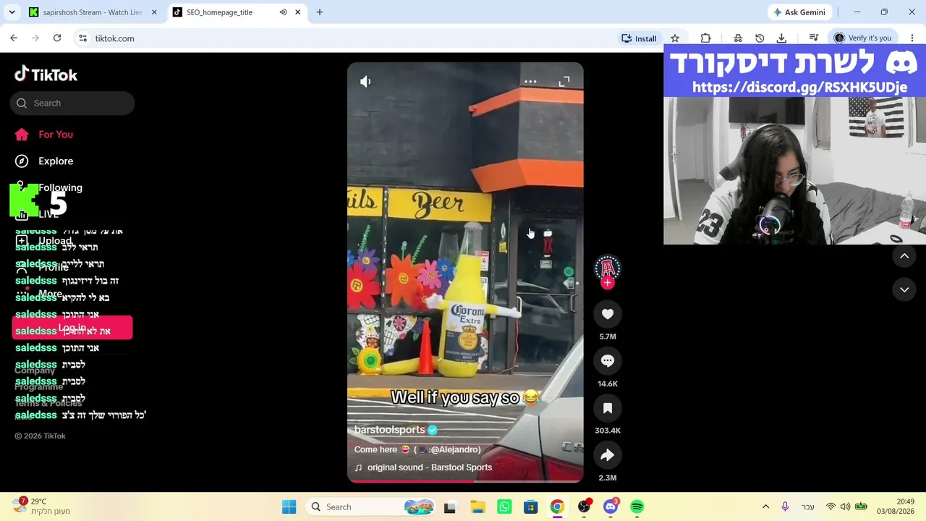Close the SEO_homepage_title tab
This screenshot has height=521, width=926.
click(x=297, y=12)
